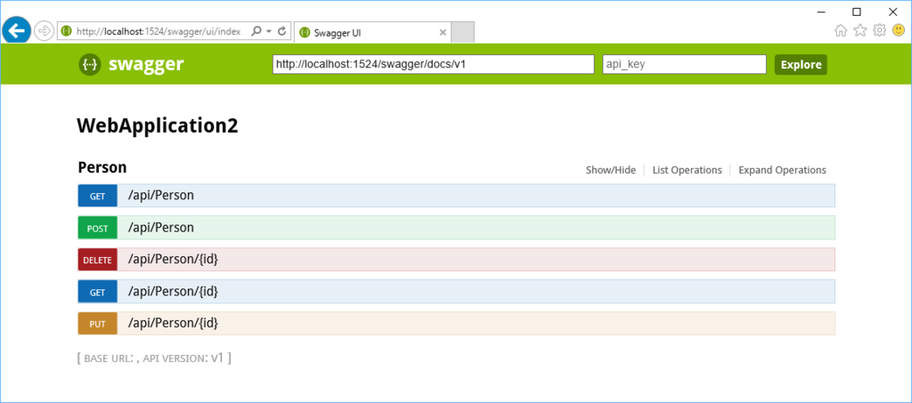Expand the PUT /api/Person/{id} path
This screenshot has width=912, height=403.
click(174, 324)
